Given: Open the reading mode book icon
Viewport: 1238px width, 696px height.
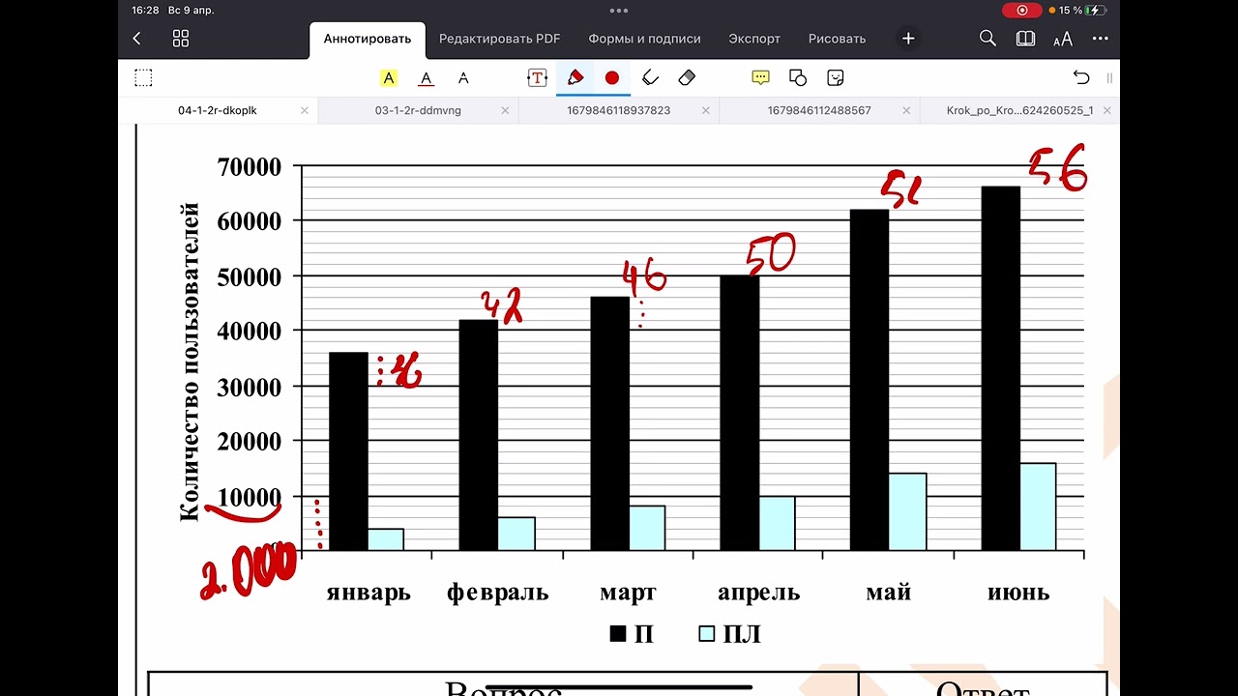Looking at the screenshot, I should coord(1025,39).
